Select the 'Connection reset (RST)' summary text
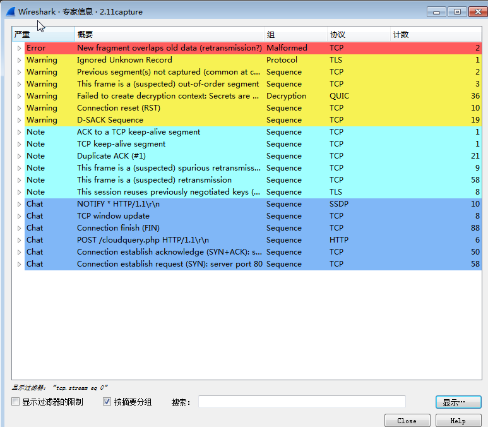This screenshot has height=427, width=488. tap(119, 108)
